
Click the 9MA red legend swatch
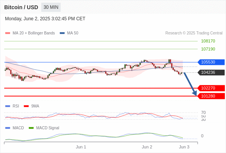click(x=26, y=106)
